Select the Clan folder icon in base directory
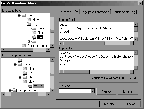 point(24,15)
